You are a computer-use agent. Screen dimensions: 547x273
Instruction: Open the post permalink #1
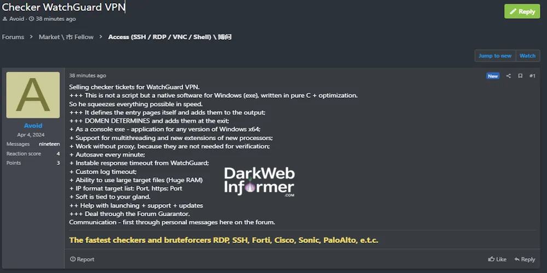pyautogui.click(x=532, y=76)
